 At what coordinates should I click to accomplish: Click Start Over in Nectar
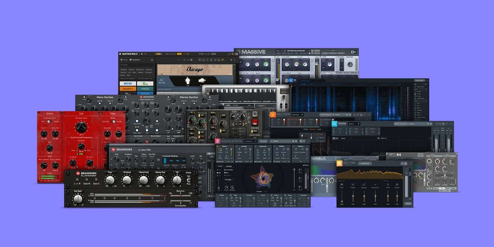coord(365,164)
